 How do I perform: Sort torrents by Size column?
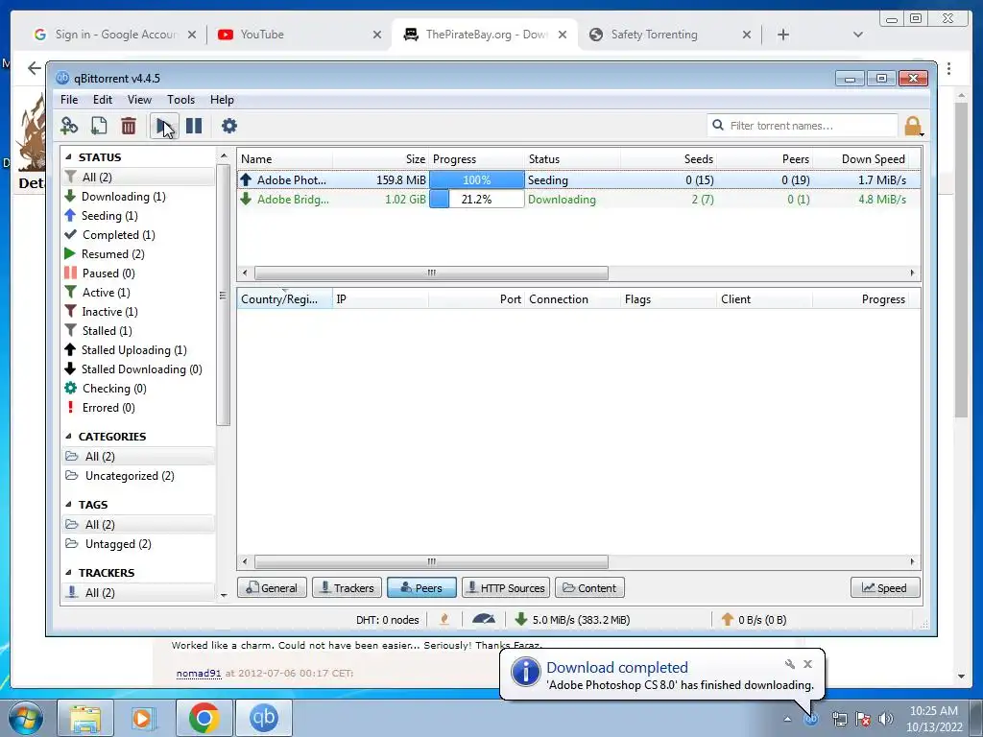point(380,159)
